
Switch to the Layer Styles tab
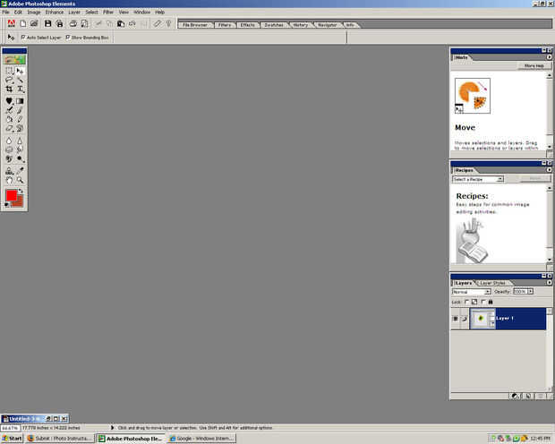point(492,283)
